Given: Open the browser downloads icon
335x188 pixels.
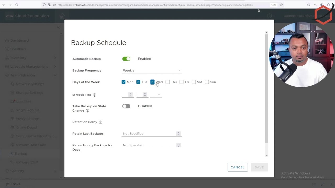Looking at the screenshot, I should (x=315, y=5).
